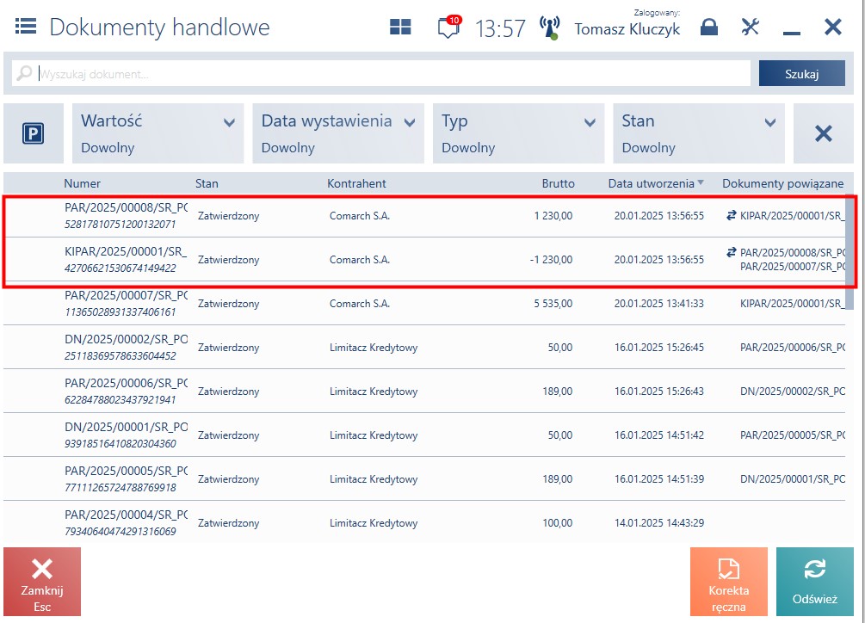Click Zatwierdzony status in PAR/2025/00004 row
The width and height of the screenshot is (865, 623).
point(228,522)
